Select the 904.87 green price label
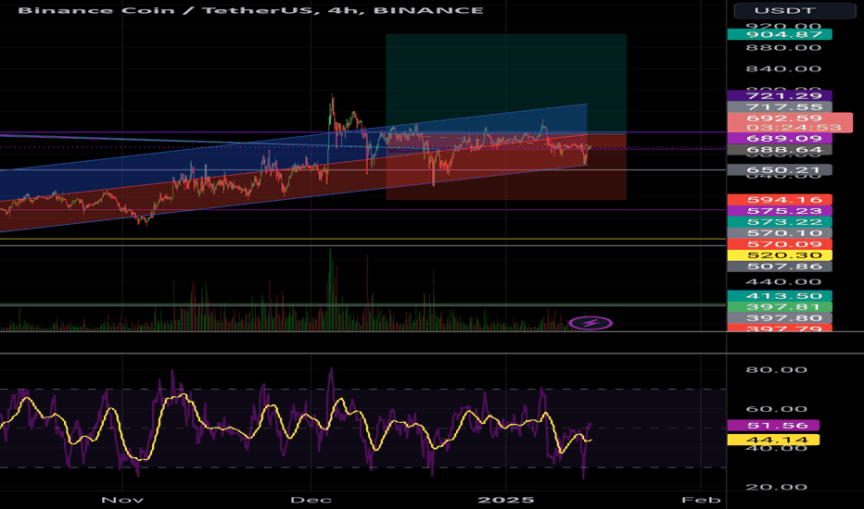Viewport: 864px width, 509px height. [780, 34]
